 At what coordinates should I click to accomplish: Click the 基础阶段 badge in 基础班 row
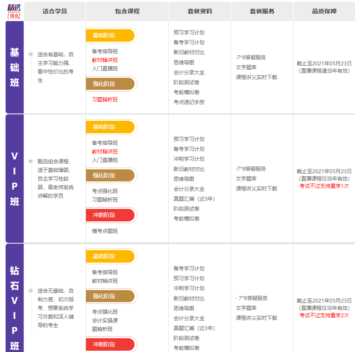[110, 36]
